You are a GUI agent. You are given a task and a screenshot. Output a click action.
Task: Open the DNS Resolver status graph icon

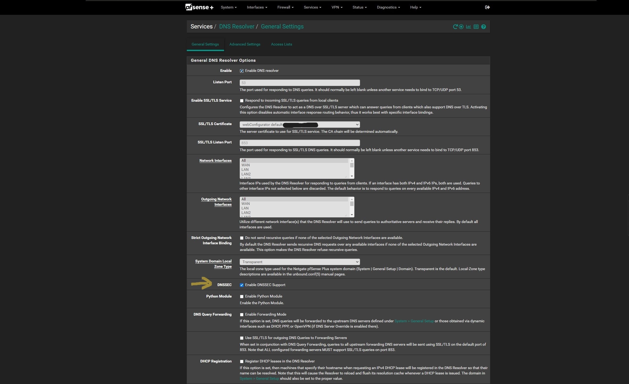(469, 27)
